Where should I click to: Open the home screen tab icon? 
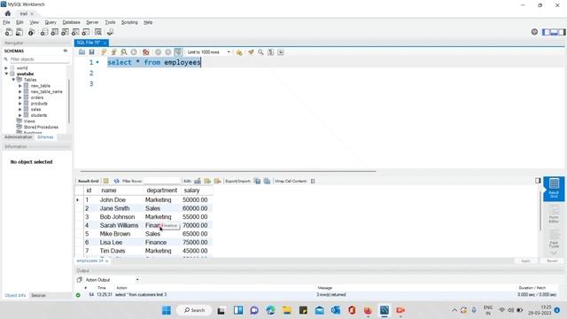pos(8,13)
